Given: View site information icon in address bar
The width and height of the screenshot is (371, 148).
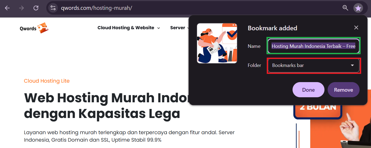Looking at the screenshot, I should (53, 8).
